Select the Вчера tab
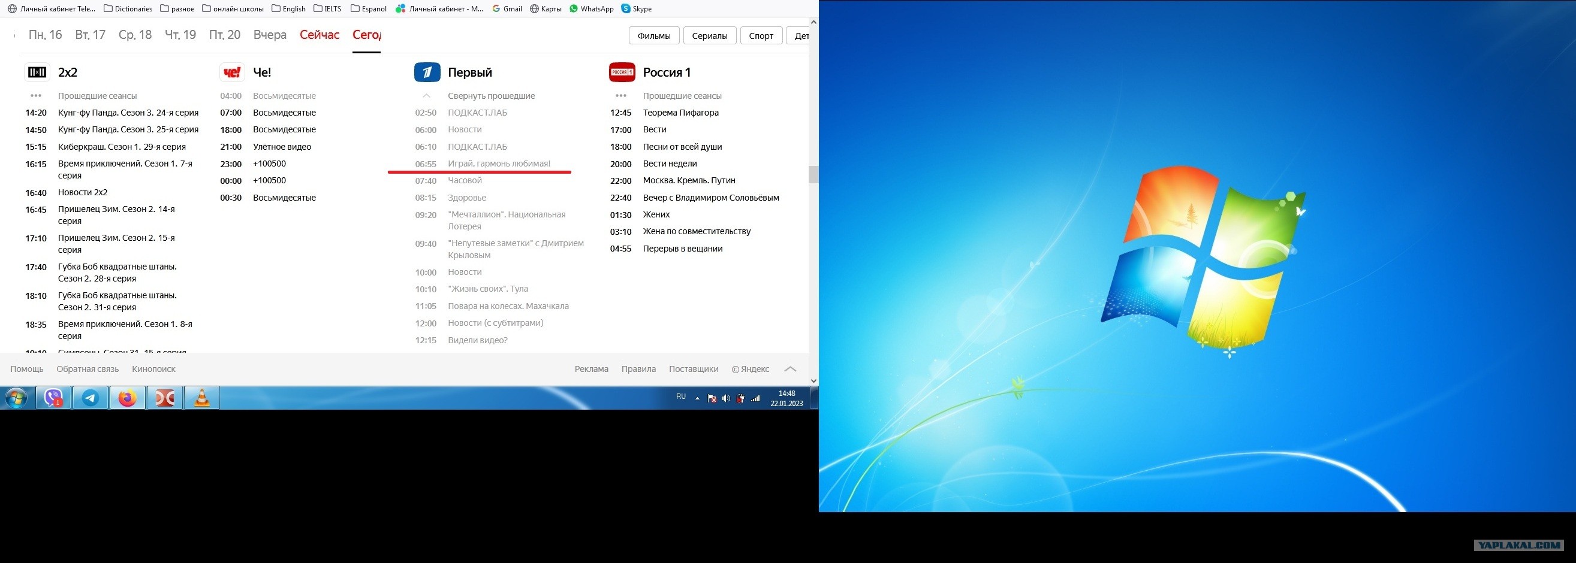1576x563 pixels. point(270,35)
